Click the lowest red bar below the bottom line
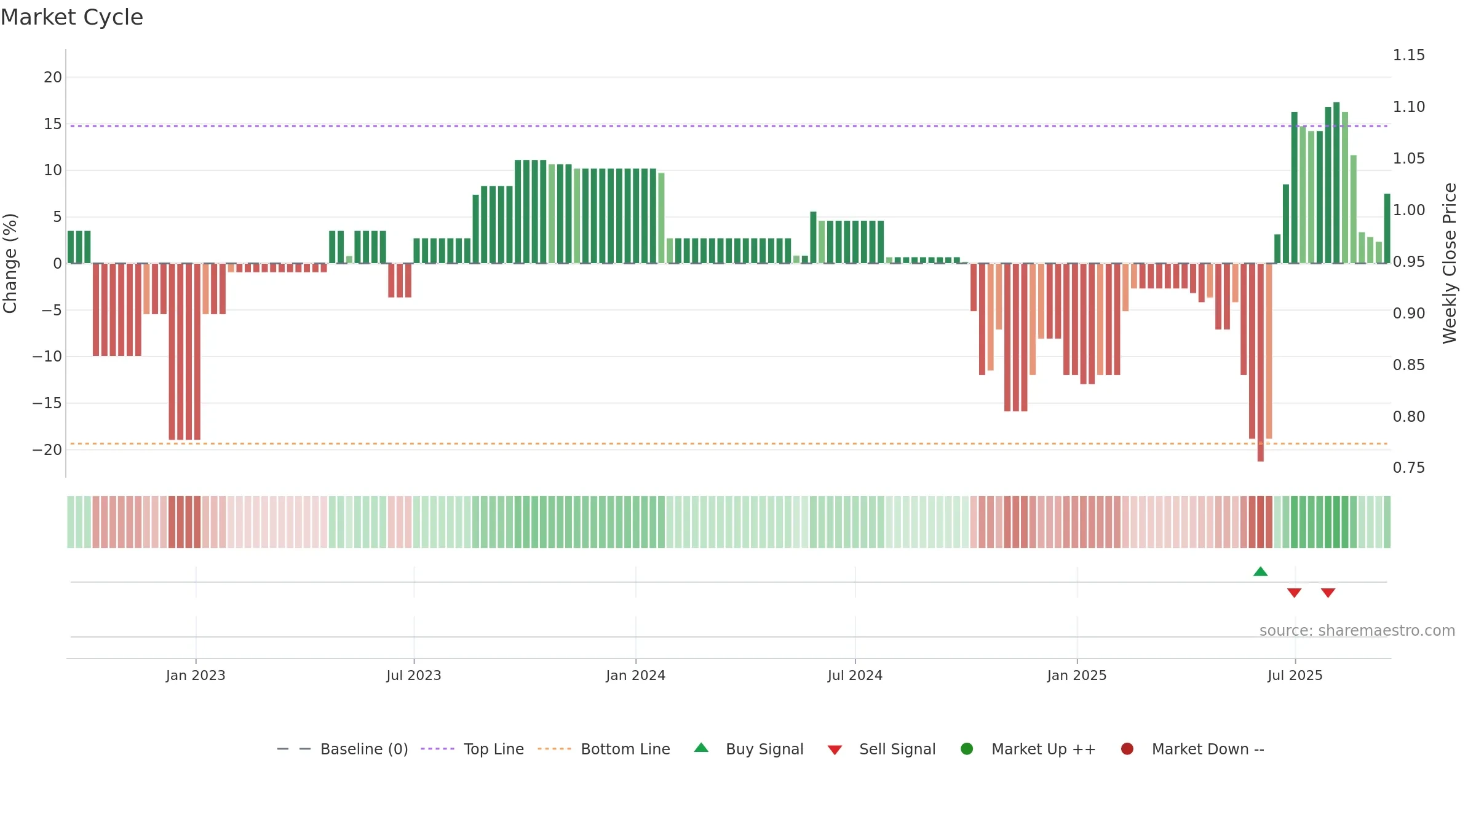 pos(1261,362)
